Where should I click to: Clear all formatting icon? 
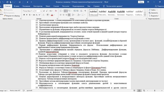[x=56, y=11]
